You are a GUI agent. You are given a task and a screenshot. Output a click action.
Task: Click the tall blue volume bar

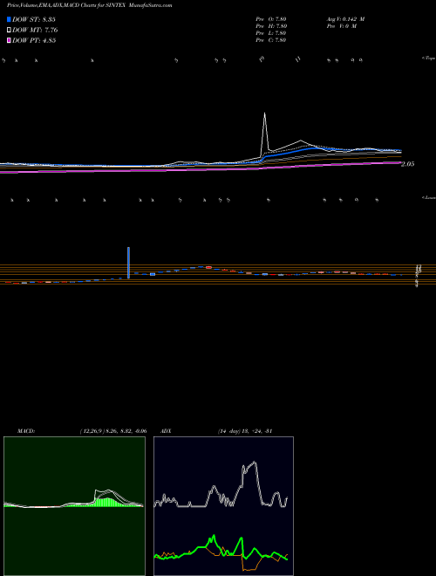click(128, 263)
